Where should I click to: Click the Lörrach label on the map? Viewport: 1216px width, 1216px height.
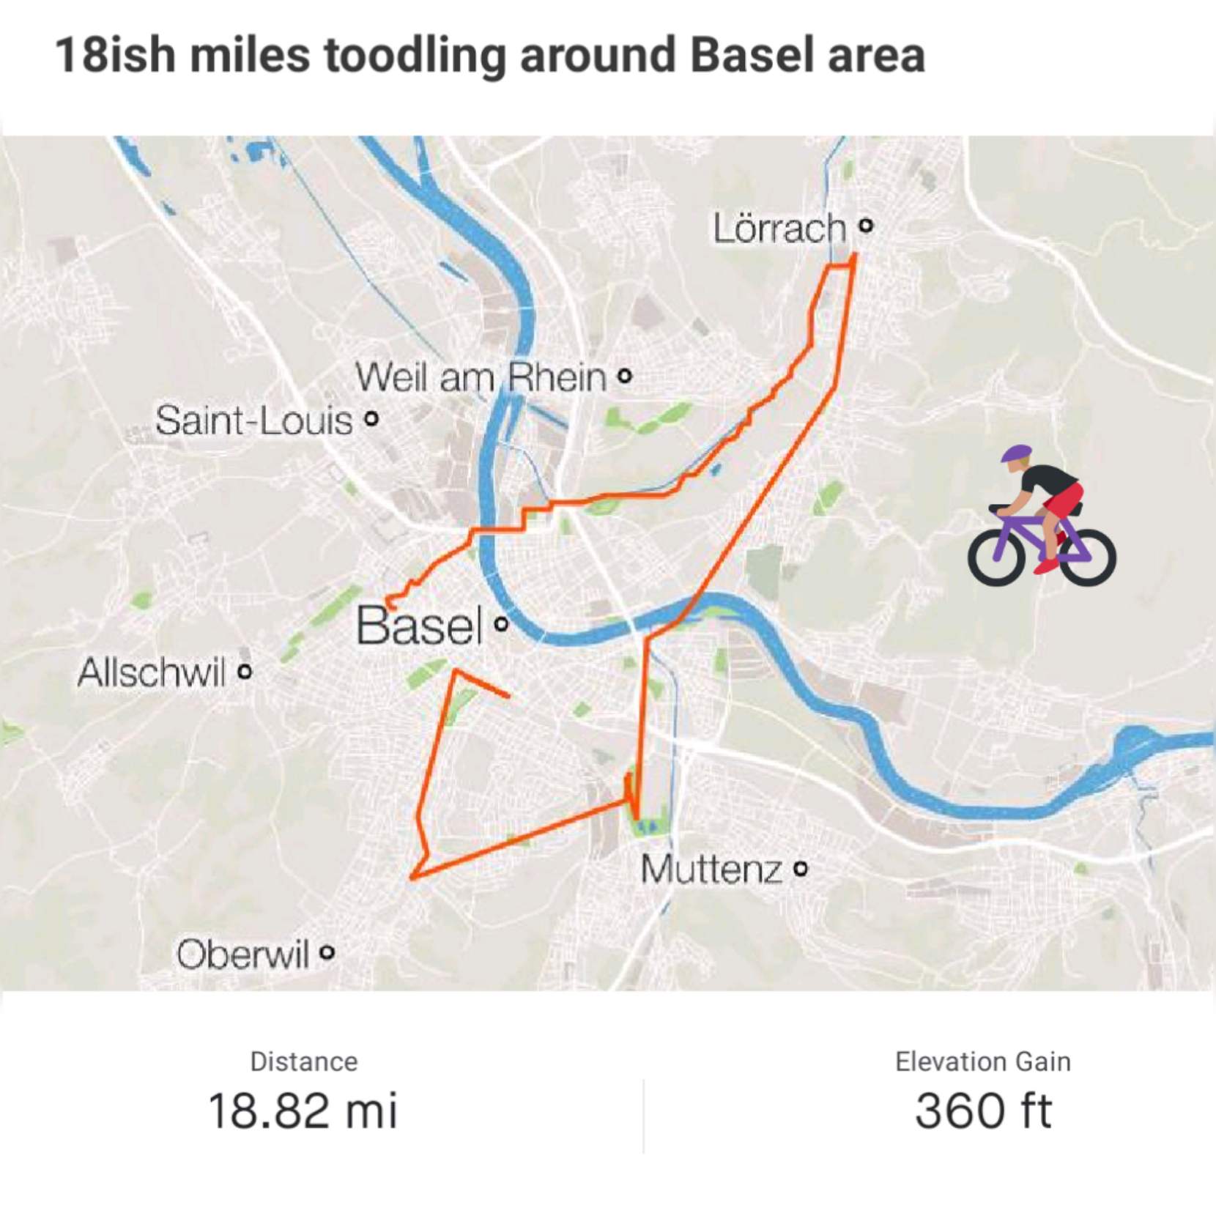pyautogui.click(x=779, y=228)
